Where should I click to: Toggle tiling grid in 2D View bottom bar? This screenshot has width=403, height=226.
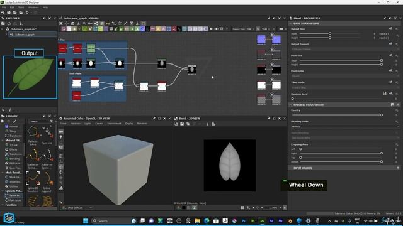pyautogui.click(x=242, y=208)
